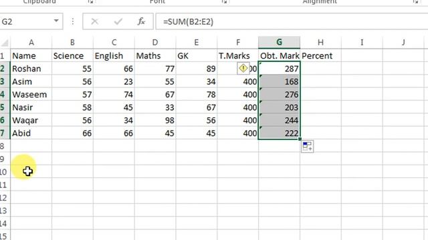Click Asim's T.Marks value 400
Image resolution: width=428 pixels, height=240 pixels.
(x=238, y=81)
